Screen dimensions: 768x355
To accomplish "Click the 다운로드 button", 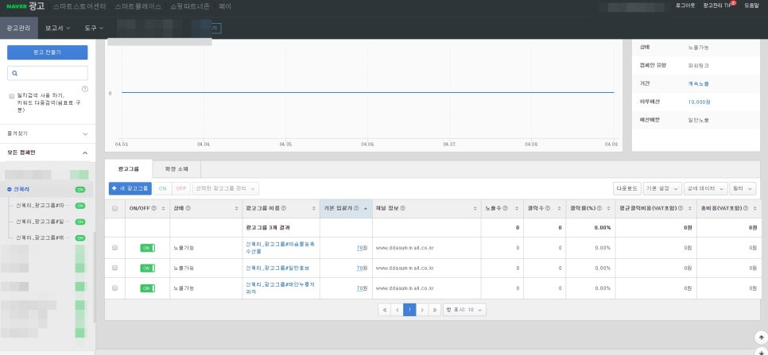I will pyautogui.click(x=627, y=188).
